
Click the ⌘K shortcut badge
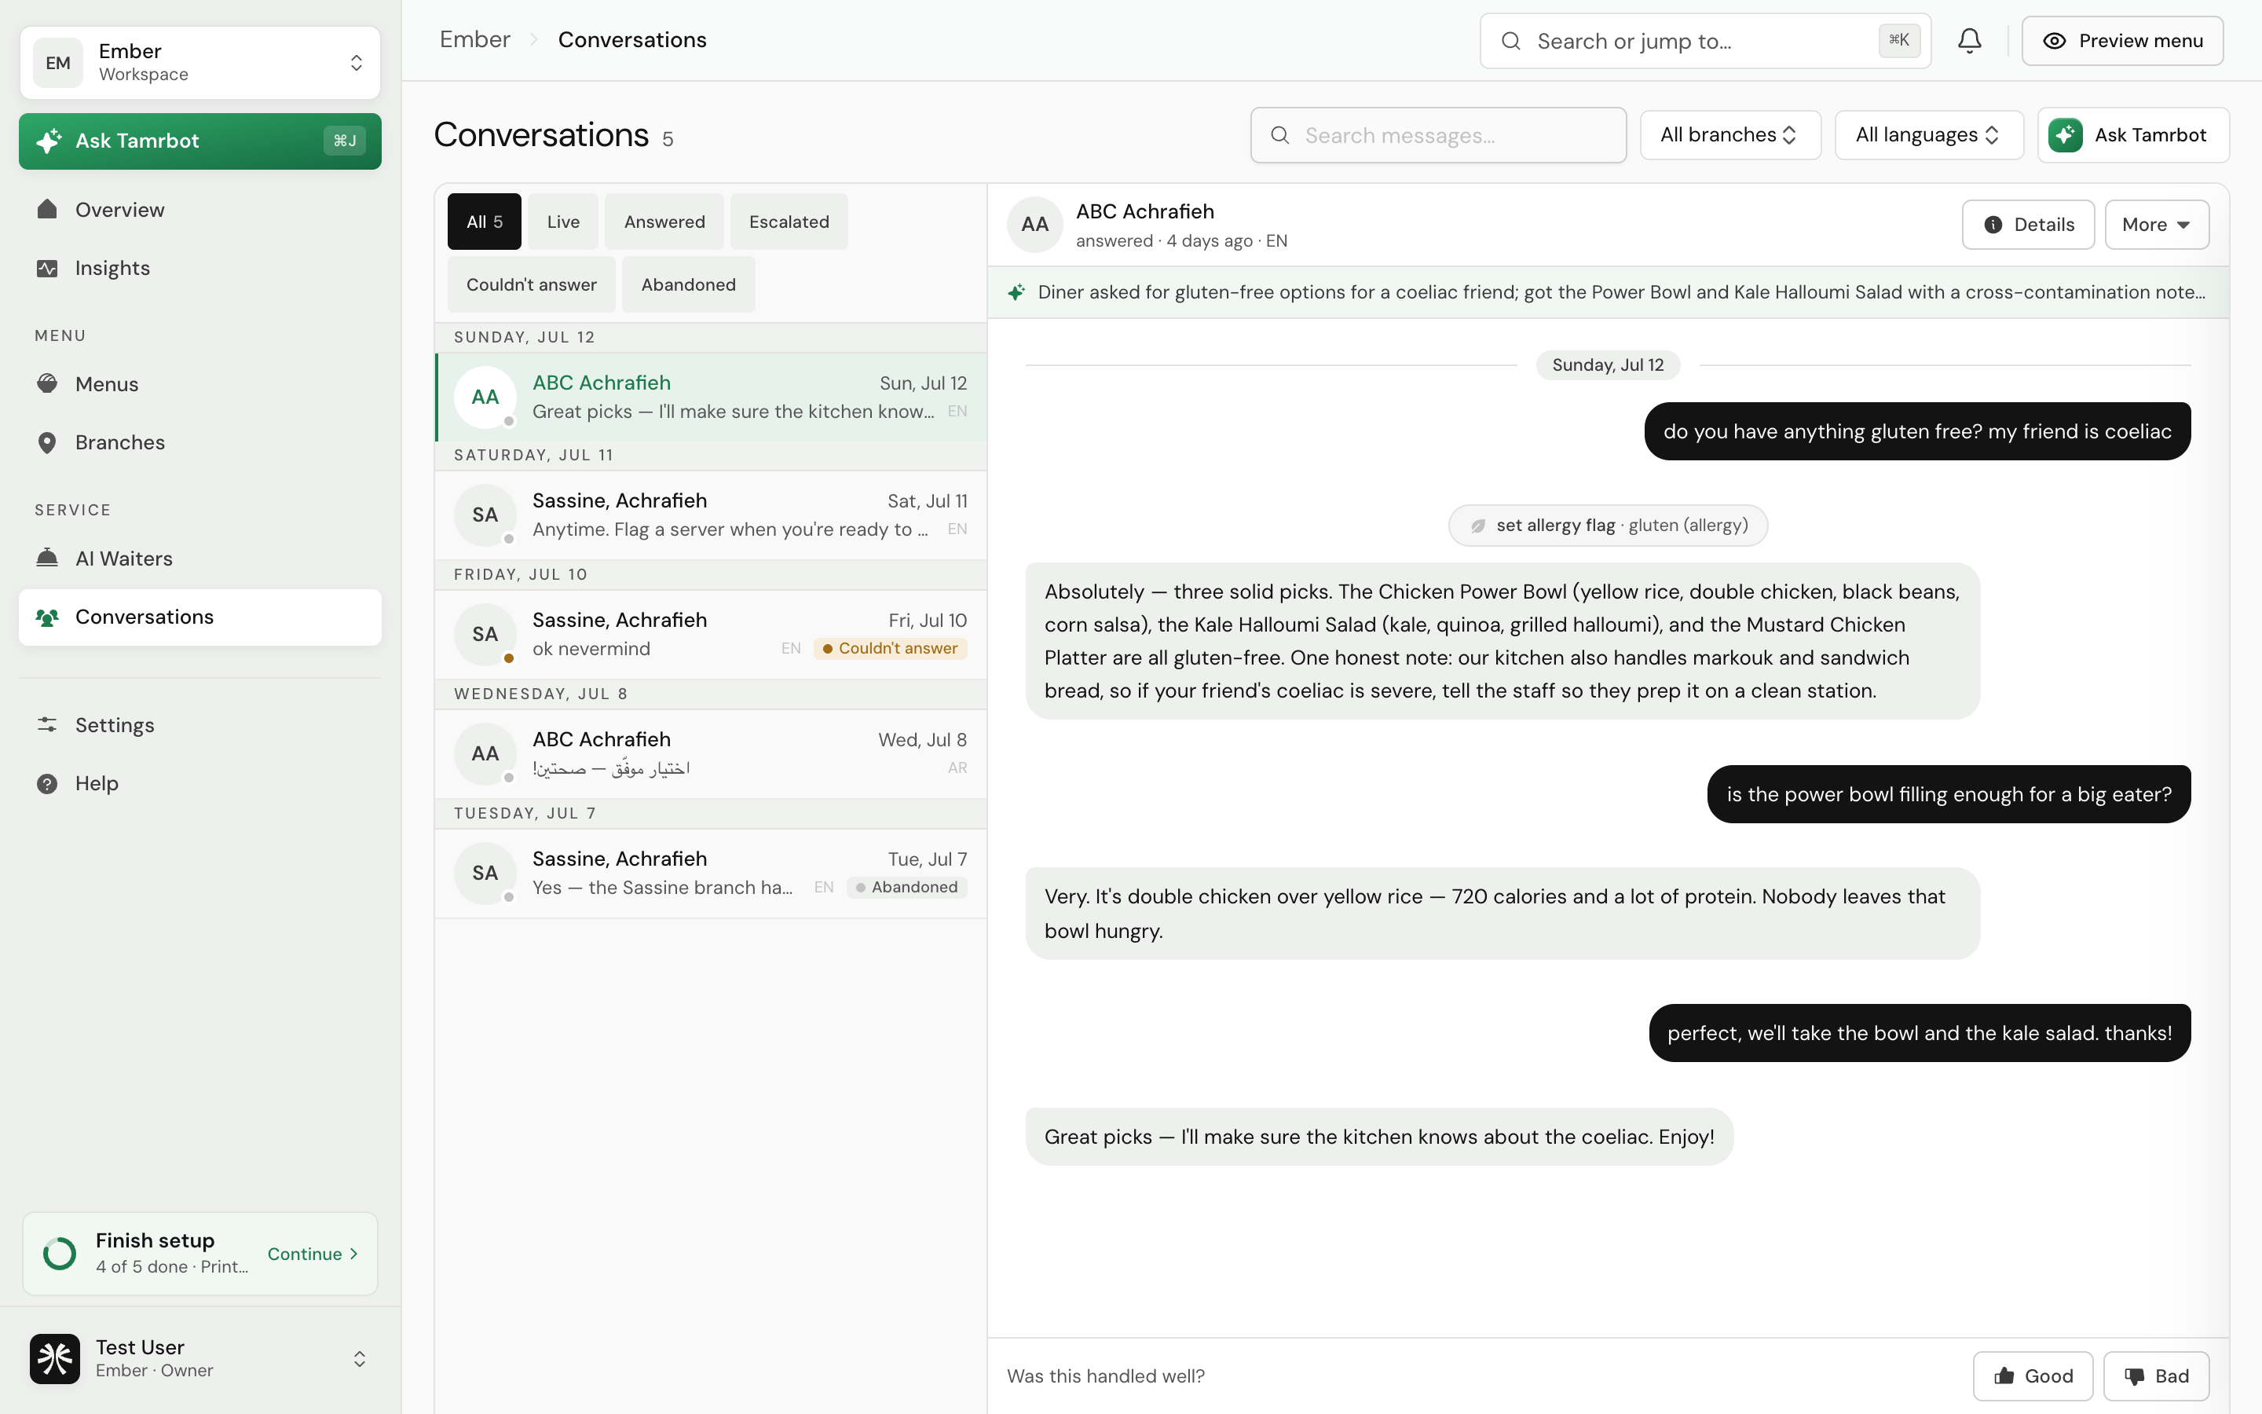(1898, 40)
